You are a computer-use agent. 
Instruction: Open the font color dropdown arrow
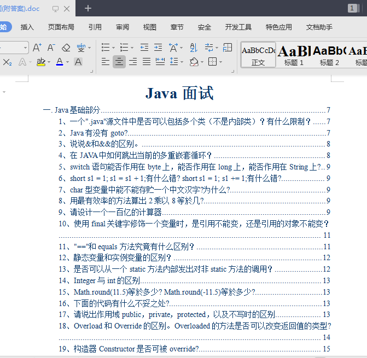tap(67, 62)
